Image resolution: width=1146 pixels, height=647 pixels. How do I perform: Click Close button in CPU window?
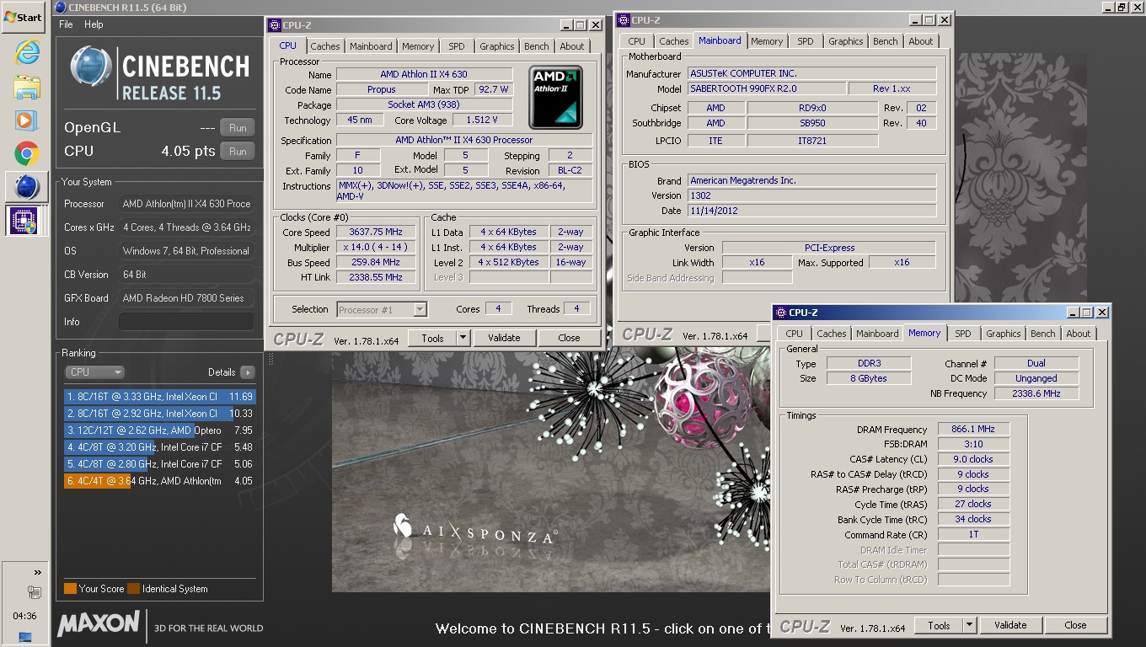(569, 338)
